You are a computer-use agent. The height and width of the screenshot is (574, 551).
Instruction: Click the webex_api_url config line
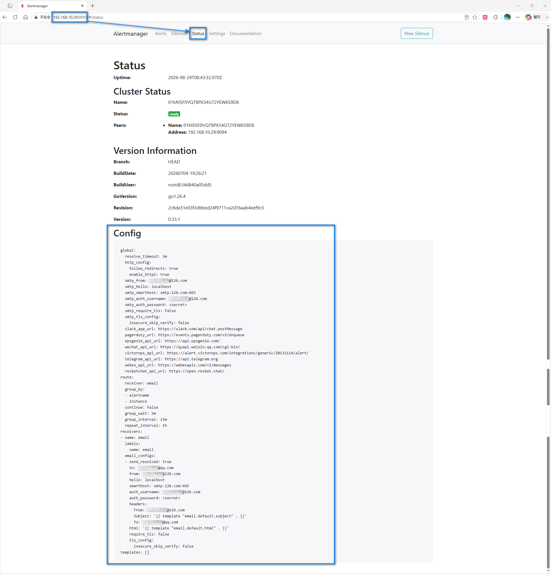coord(178,366)
